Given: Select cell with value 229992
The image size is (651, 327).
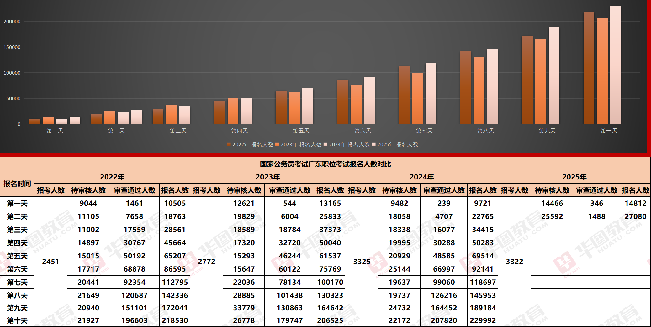Looking at the screenshot, I should [483, 320].
